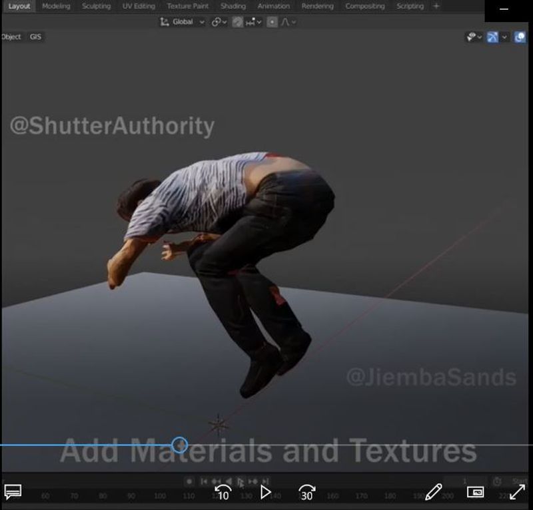Image resolution: width=533 pixels, height=510 pixels.
Task: Open proportional editing falloff dropdown
Action: 288,22
